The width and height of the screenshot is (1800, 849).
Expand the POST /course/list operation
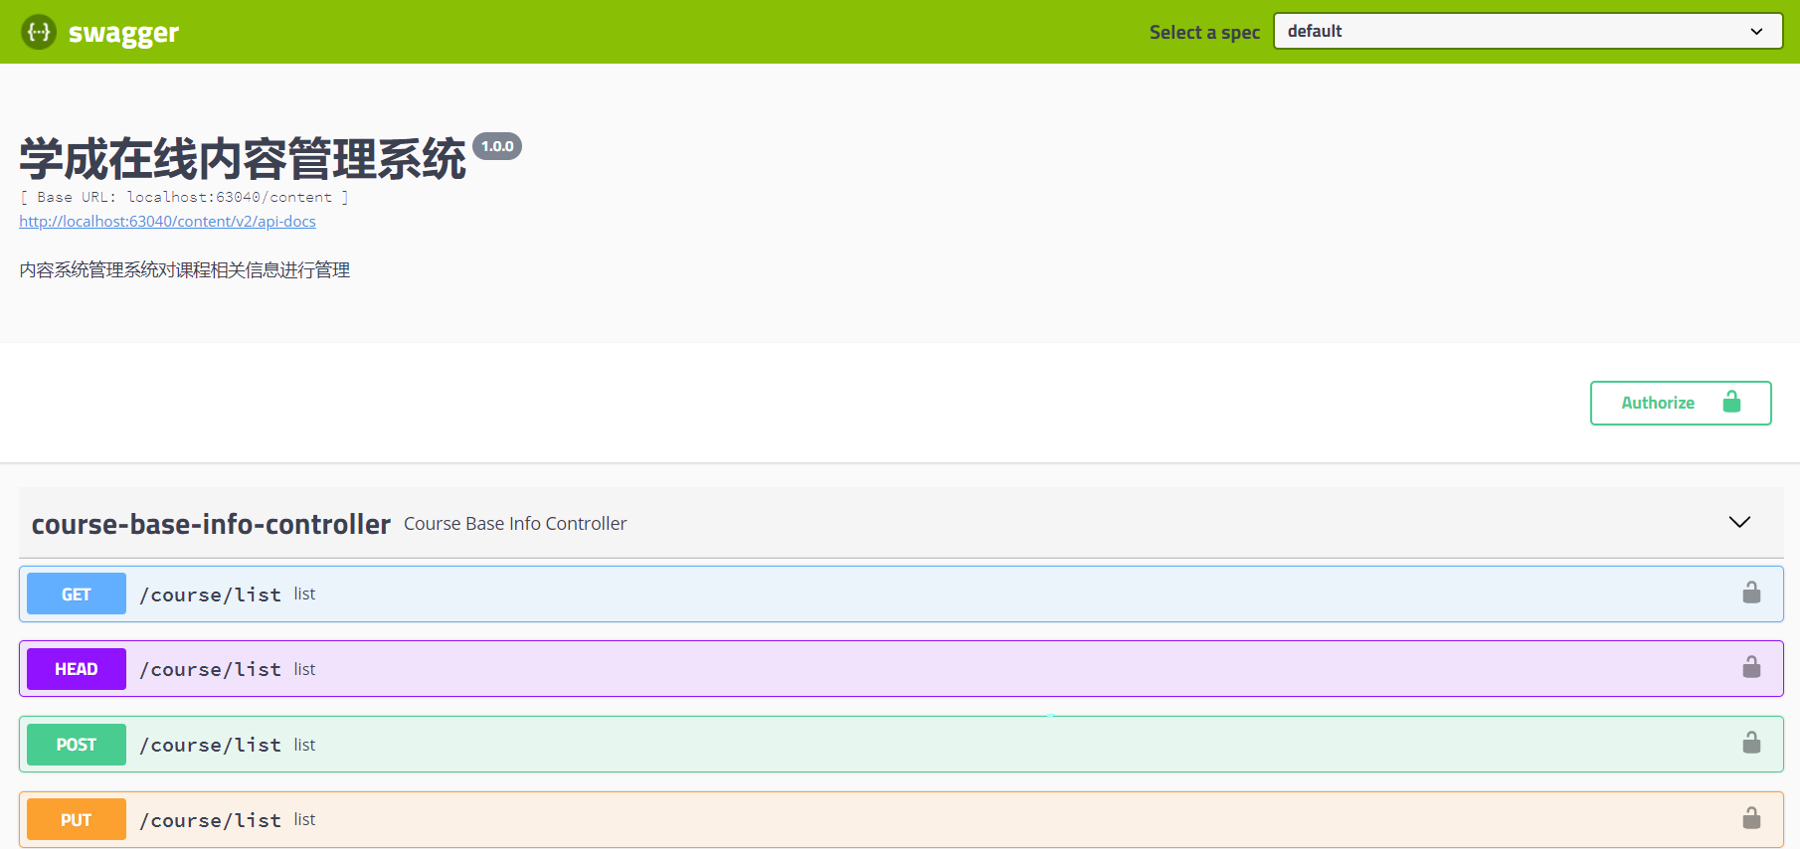901,745
